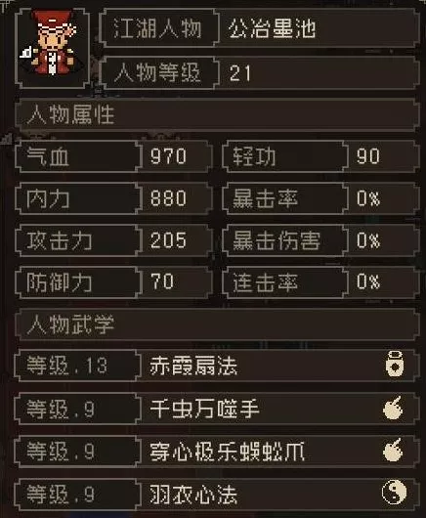The height and width of the screenshot is (518, 426).
Task: Click the 江湖人物 label
Action: click(x=158, y=28)
